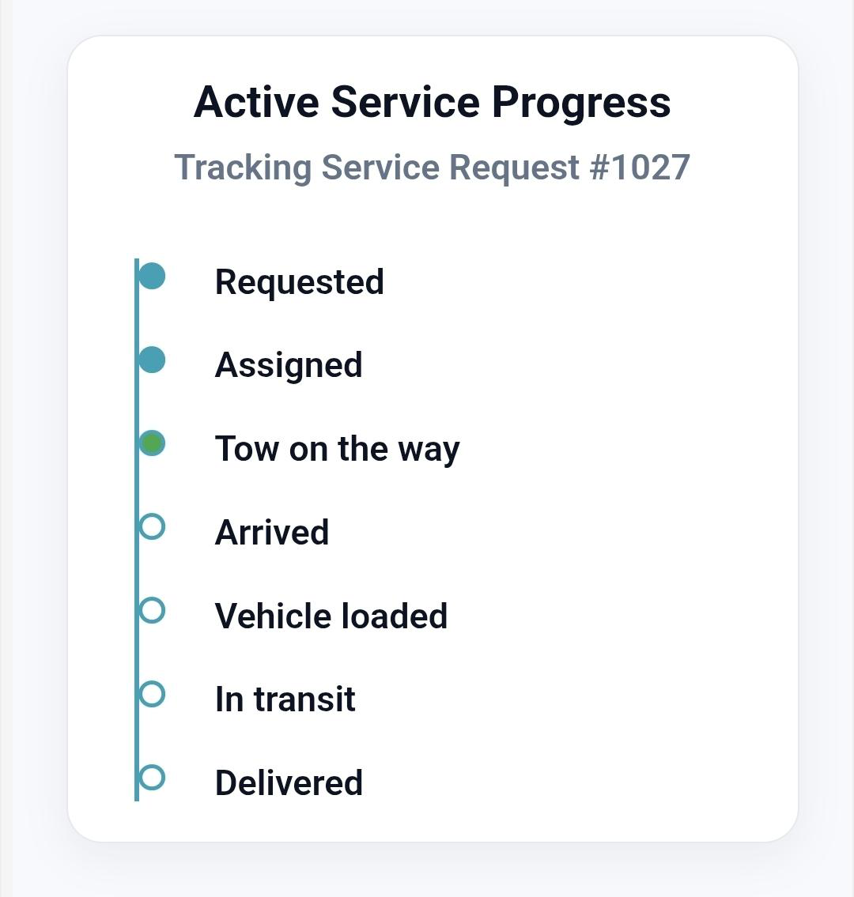
Task: Click the hollow In transit status circle
Action: coord(151,692)
